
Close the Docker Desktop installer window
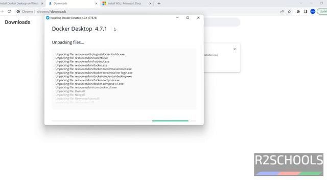(198, 18)
